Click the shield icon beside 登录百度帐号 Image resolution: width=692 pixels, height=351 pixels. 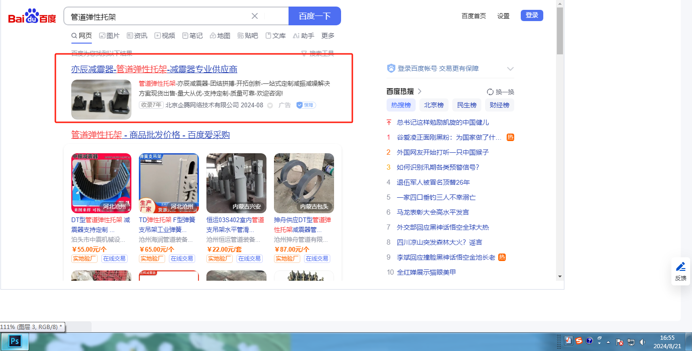[391, 68]
